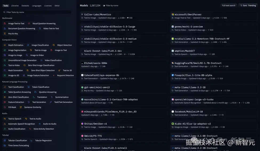
Task: Click the Visual Question Answering icon
Action: 29,23
